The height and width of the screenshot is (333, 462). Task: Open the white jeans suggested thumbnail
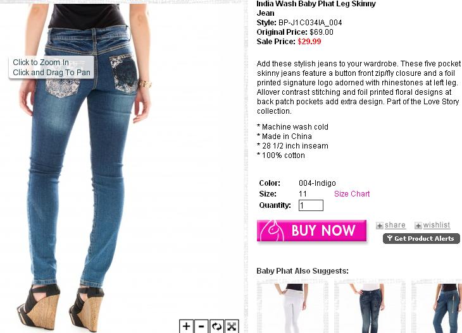pyautogui.click(x=292, y=307)
